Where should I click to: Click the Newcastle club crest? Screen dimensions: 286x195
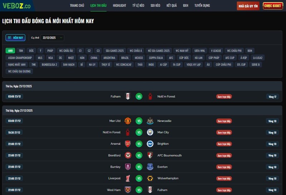(150, 121)
